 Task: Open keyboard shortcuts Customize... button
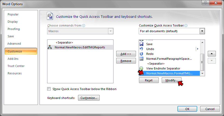89,98
